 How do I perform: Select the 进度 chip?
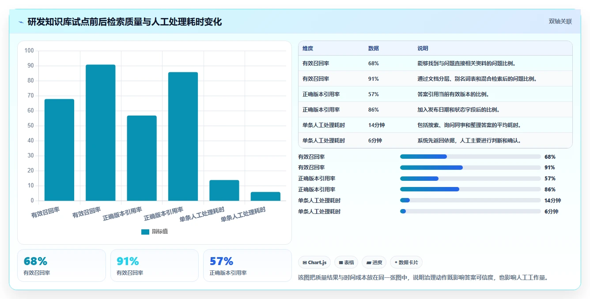coord(374,262)
